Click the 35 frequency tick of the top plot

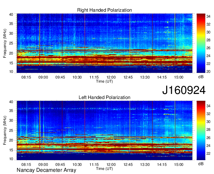11,24
